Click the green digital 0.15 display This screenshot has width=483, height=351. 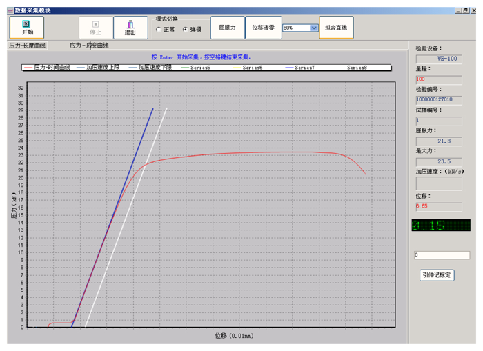point(440,225)
